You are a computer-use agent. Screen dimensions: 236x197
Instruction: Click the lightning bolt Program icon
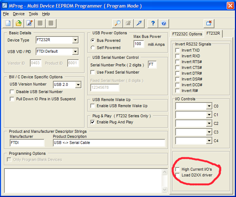tap(139, 23)
